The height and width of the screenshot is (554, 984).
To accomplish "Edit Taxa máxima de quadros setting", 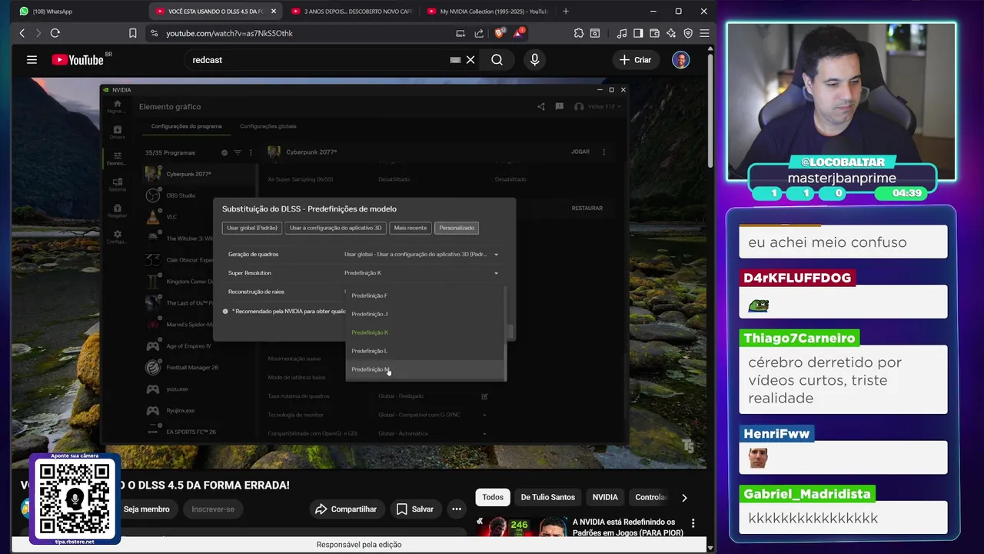I will click(x=484, y=396).
